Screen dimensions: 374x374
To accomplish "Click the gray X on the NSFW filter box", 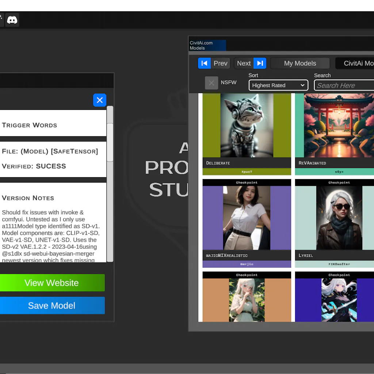I will click(x=211, y=83).
